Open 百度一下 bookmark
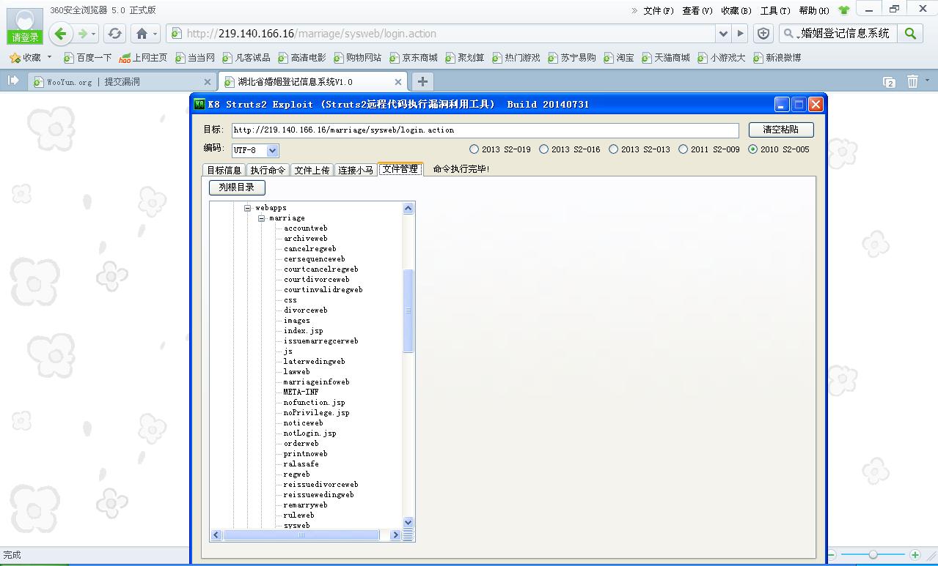This screenshot has width=938, height=566. pyautogui.click(x=87, y=57)
